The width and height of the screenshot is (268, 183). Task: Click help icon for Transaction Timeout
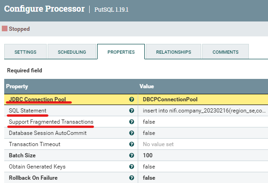click(x=132, y=144)
